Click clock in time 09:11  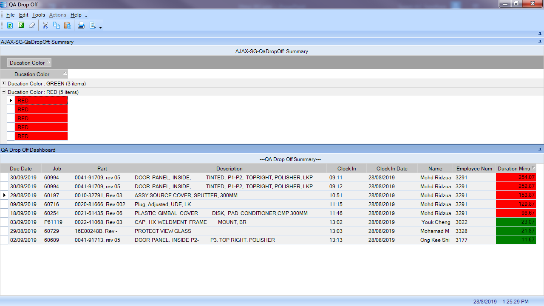click(336, 178)
